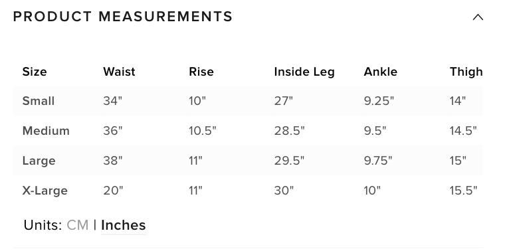Select the Medium size row label
Screen dimensions: 513x251
[x=46, y=131]
